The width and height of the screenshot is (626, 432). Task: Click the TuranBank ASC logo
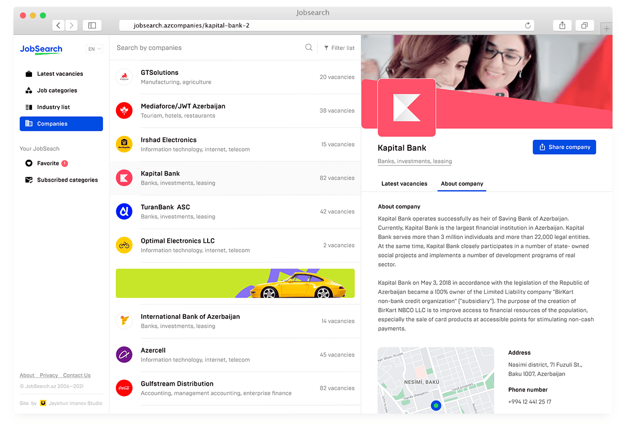click(x=124, y=212)
